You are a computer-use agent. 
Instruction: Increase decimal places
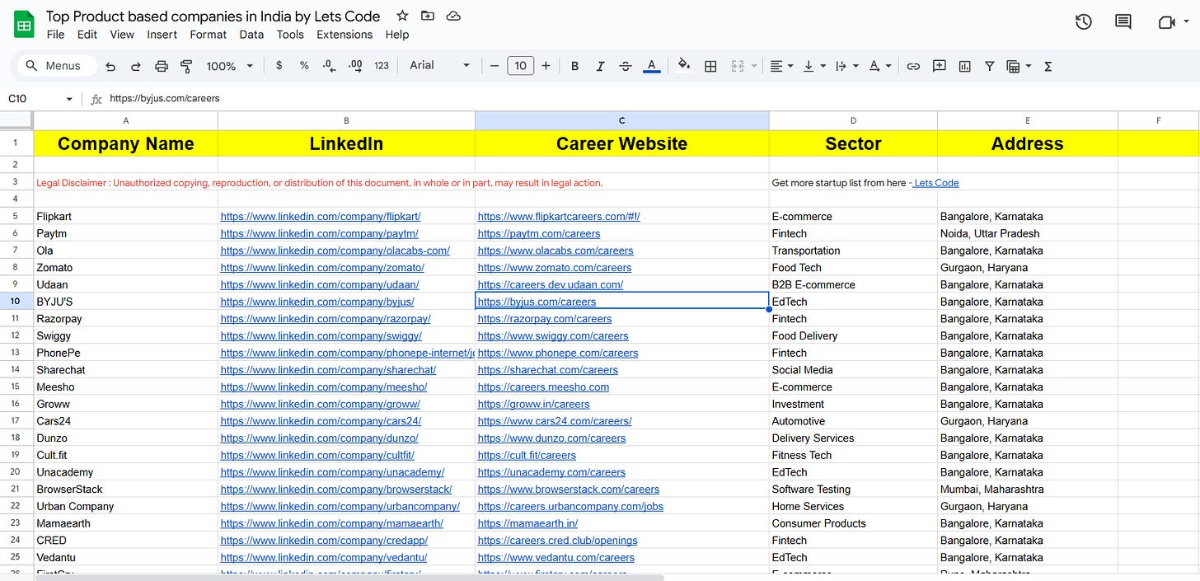coord(355,66)
